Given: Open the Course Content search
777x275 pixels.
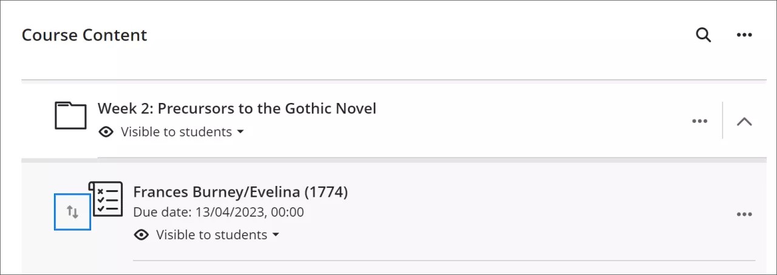Looking at the screenshot, I should click(703, 35).
